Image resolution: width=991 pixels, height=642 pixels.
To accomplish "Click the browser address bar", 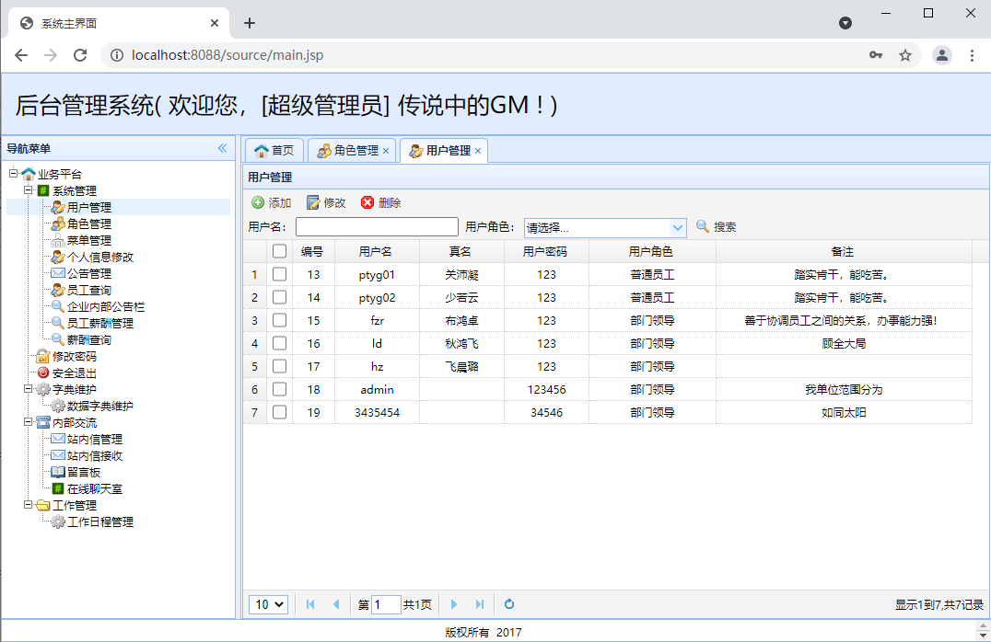I will 481,55.
